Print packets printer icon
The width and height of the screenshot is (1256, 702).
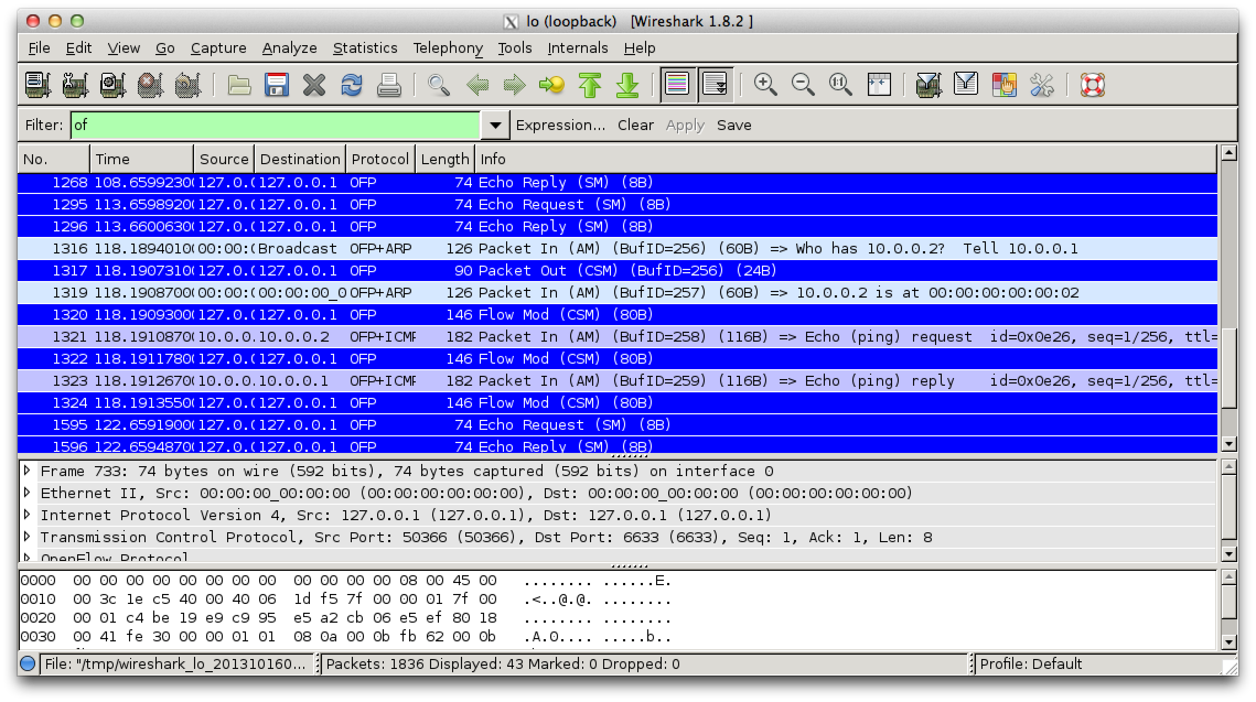click(x=389, y=85)
